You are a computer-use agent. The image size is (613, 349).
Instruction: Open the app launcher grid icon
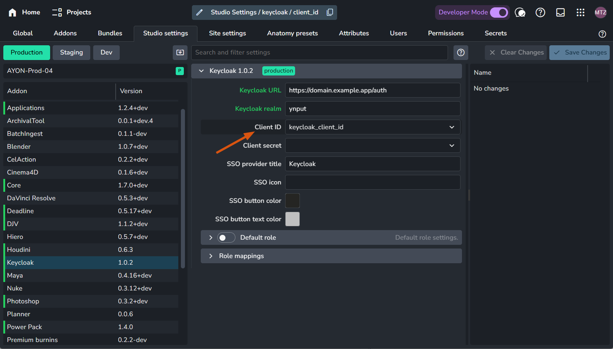[581, 13]
